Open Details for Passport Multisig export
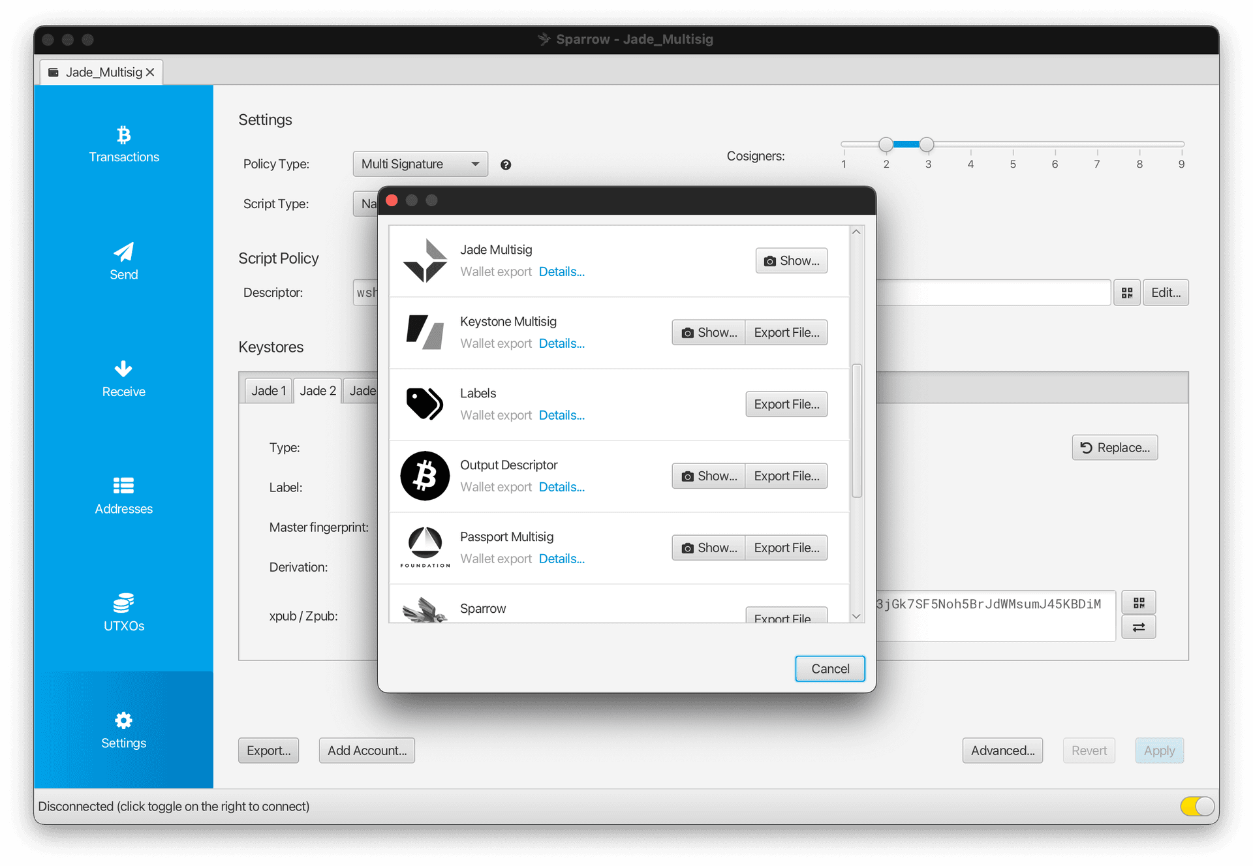The image size is (1253, 866). pyautogui.click(x=562, y=559)
